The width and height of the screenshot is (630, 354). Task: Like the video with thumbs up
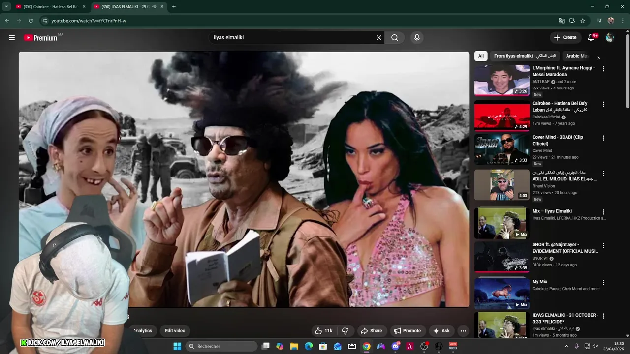(x=324, y=331)
